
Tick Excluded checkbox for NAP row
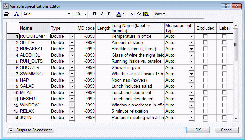coord(205,80)
